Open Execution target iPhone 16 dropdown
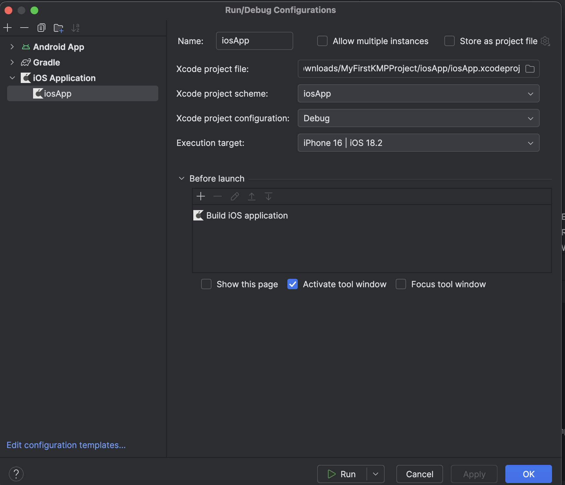This screenshot has width=565, height=485. click(x=418, y=143)
